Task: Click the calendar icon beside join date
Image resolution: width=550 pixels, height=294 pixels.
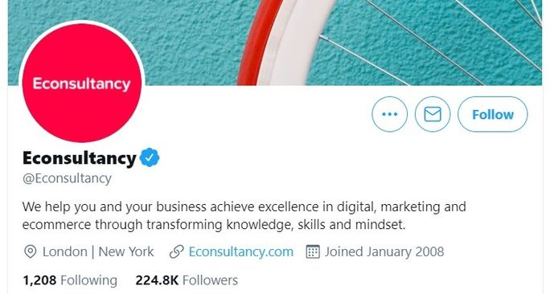Action: (313, 252)
